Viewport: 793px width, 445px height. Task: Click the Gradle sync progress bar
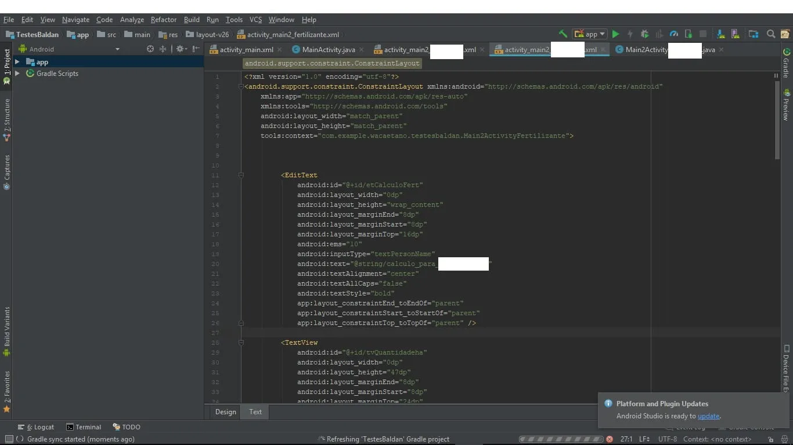coord(560,439)
